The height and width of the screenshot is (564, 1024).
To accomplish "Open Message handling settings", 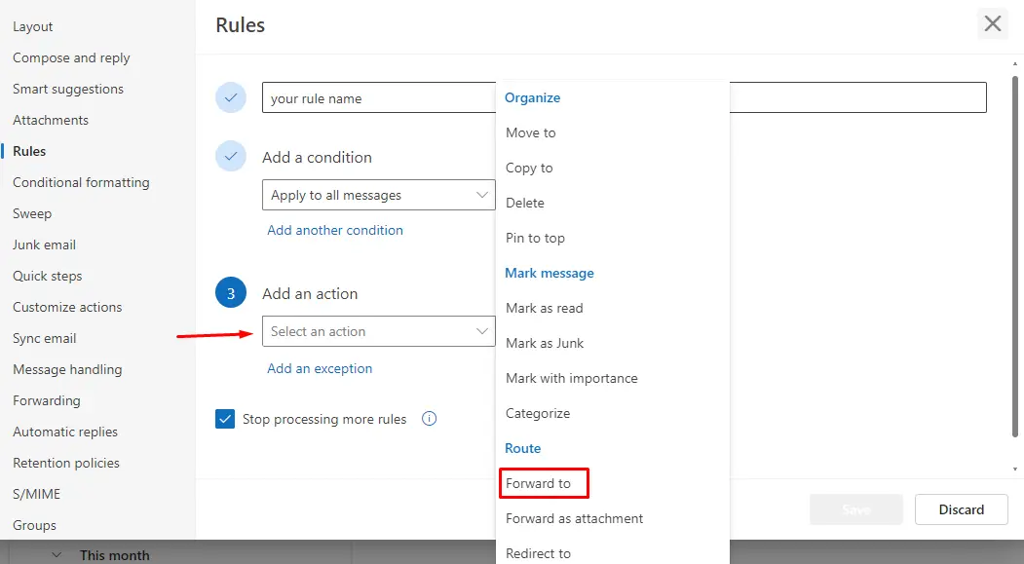I will click(67, 369).
